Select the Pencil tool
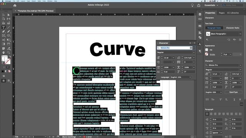This screenshot has width=246, height=138. [x=8, y=31]
